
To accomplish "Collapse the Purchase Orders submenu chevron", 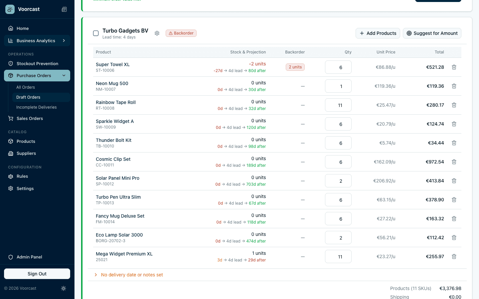I will click(x=64, y=75).
